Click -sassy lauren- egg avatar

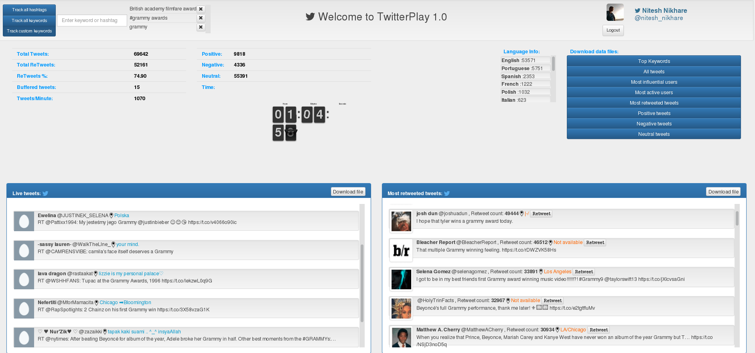click(x=24, y=250)
